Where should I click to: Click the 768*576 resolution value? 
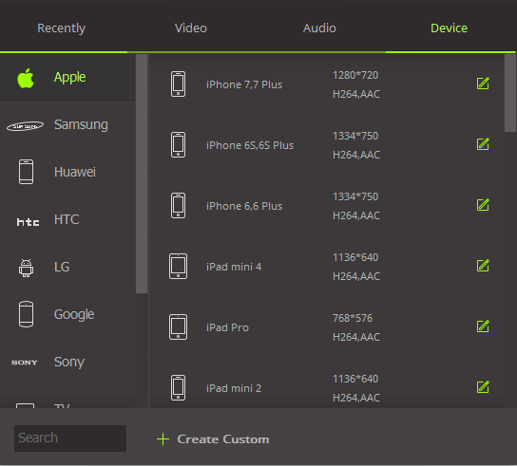(x=353, y=318)
